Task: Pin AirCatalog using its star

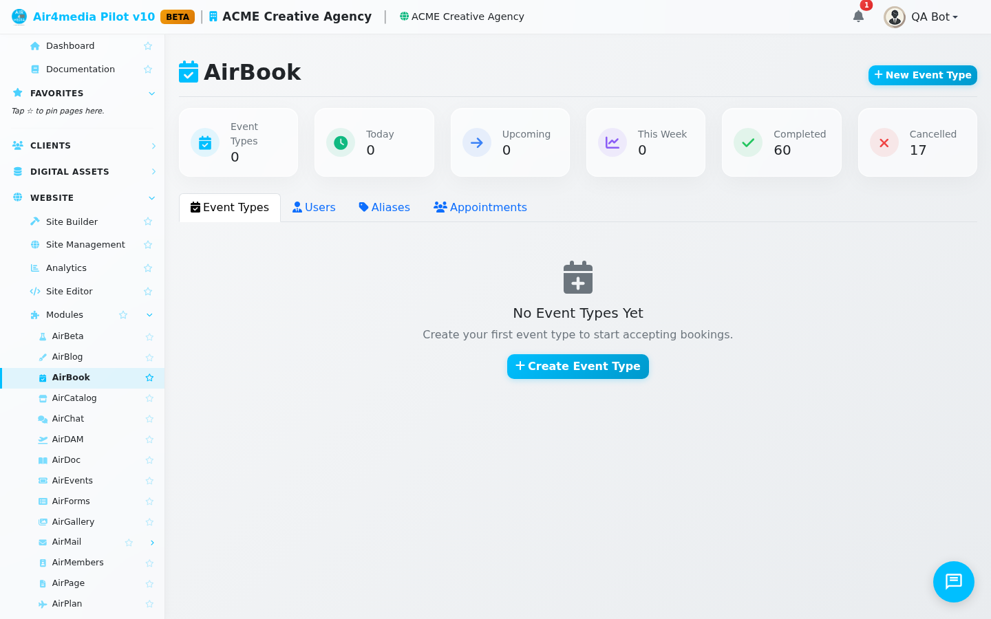Action: pyautogui.click(x=149, y=398)
